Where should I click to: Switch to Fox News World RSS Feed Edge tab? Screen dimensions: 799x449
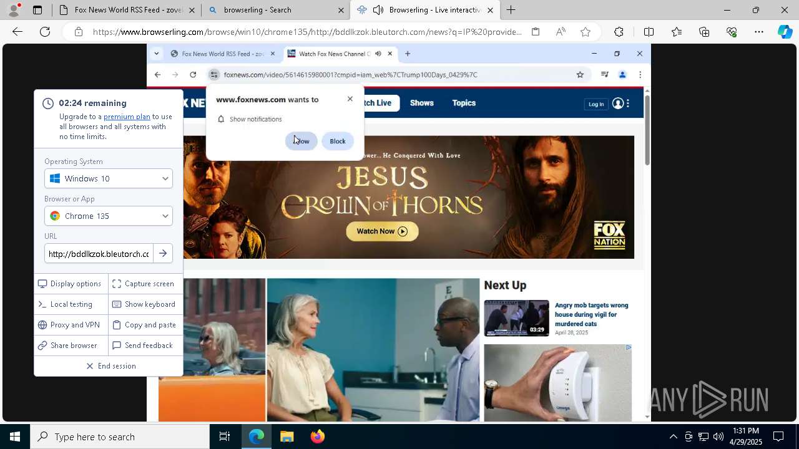coord(127,10)
